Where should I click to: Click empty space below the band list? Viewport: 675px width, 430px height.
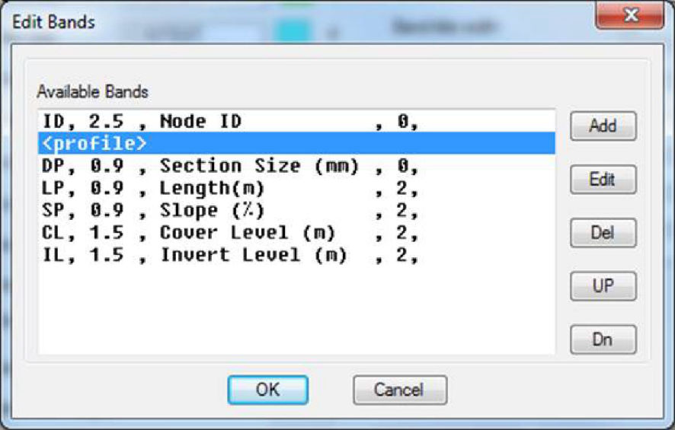click(296, 312)
